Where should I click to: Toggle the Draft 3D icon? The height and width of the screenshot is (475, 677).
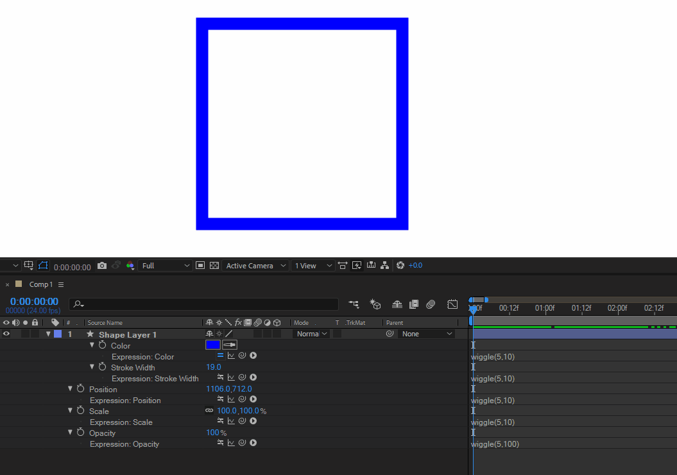(375, 304)
